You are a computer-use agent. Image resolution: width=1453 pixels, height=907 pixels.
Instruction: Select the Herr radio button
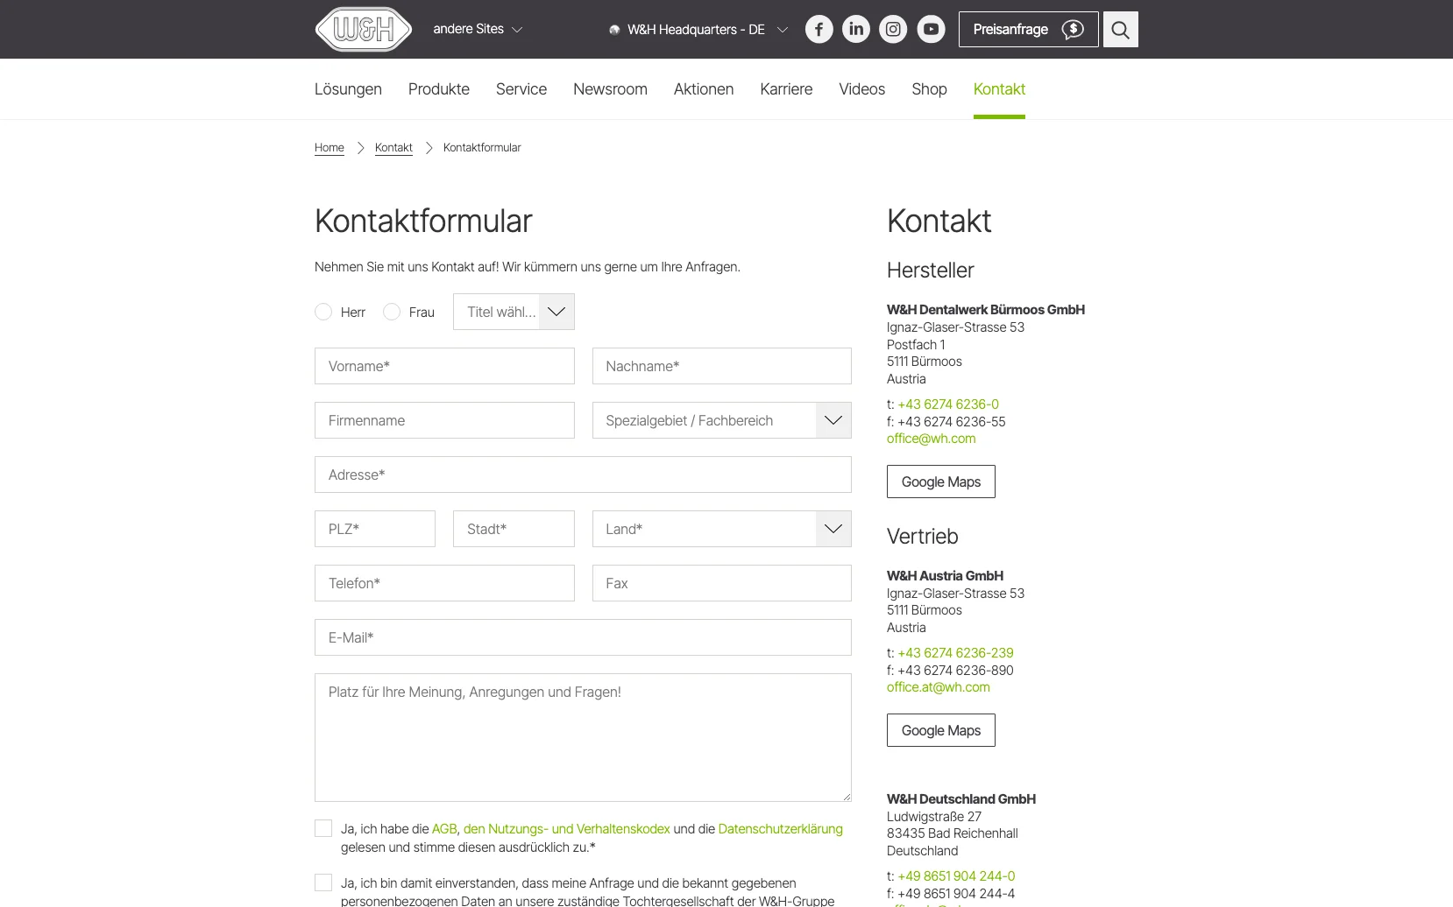[x=323, y=312]
